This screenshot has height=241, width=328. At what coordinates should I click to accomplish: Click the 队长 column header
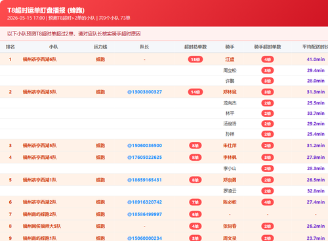(x=144, y=47)
